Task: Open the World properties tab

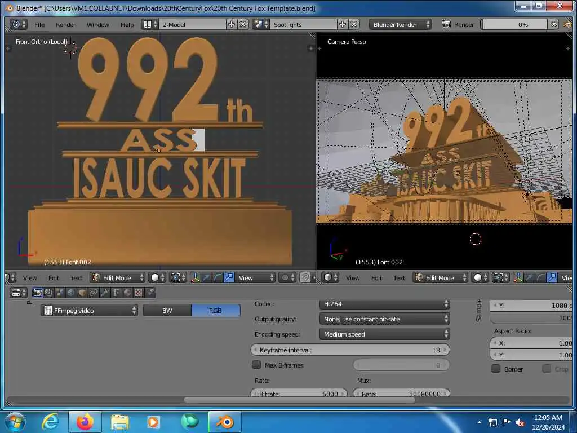Action: point(70,293)
